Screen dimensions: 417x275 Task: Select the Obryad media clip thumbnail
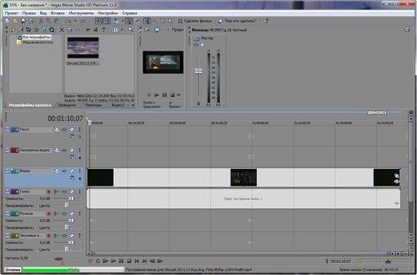coord(83,48)
